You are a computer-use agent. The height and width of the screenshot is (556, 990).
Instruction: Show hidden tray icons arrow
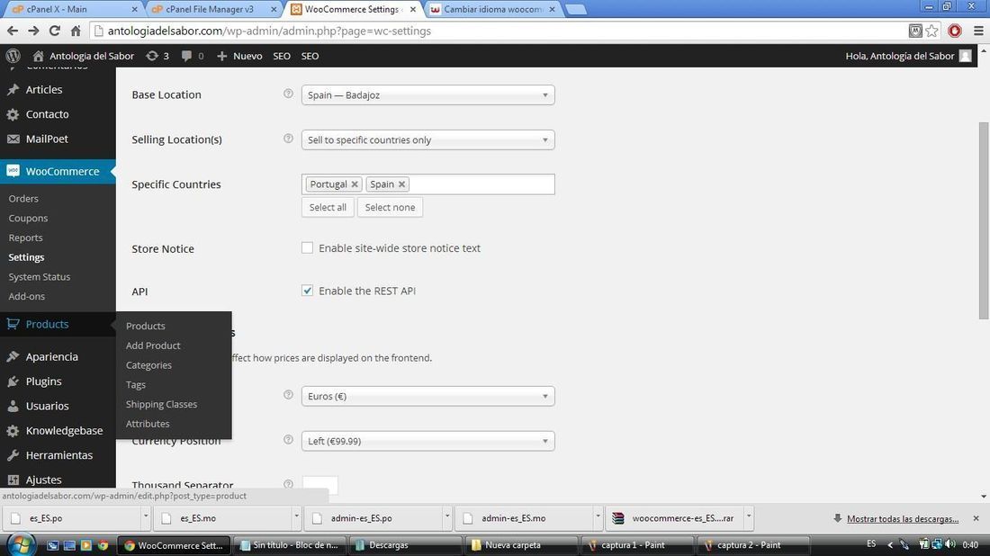click(x=890, y=544)
